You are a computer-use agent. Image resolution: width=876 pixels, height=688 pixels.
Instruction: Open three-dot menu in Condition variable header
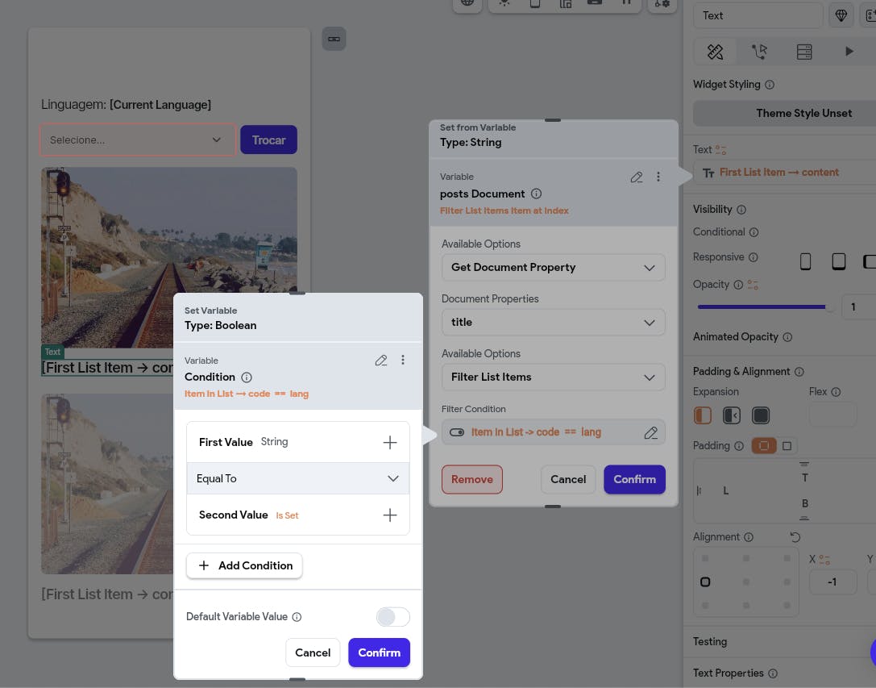point(403,361)
